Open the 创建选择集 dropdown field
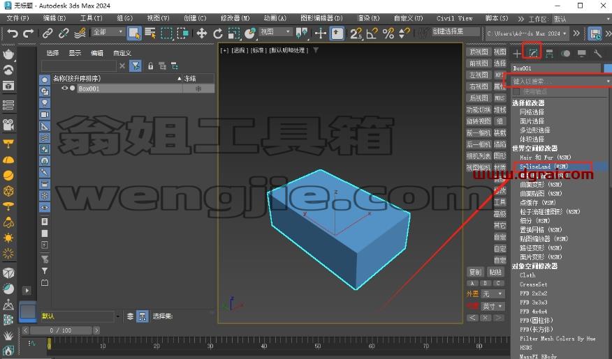Screen dimensions: 612x359 (456, 31)
